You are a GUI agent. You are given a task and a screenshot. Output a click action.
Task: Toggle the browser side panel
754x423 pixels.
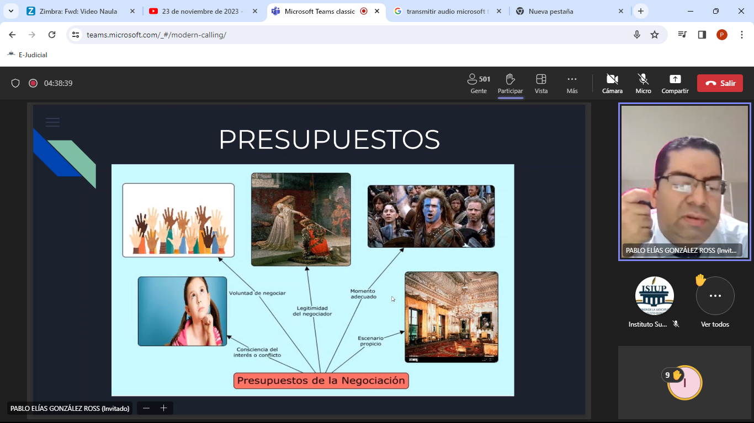(702, 35)
